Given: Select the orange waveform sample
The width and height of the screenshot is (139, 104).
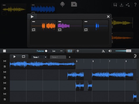Looking at the screenshot, I should pos(43,26).
